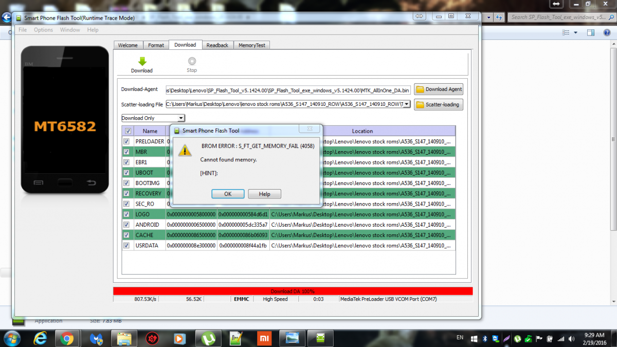Open the orange Mi app on taskbar
Image resolution: width=617 pixels, height=347 pixels.
point(263,338)
